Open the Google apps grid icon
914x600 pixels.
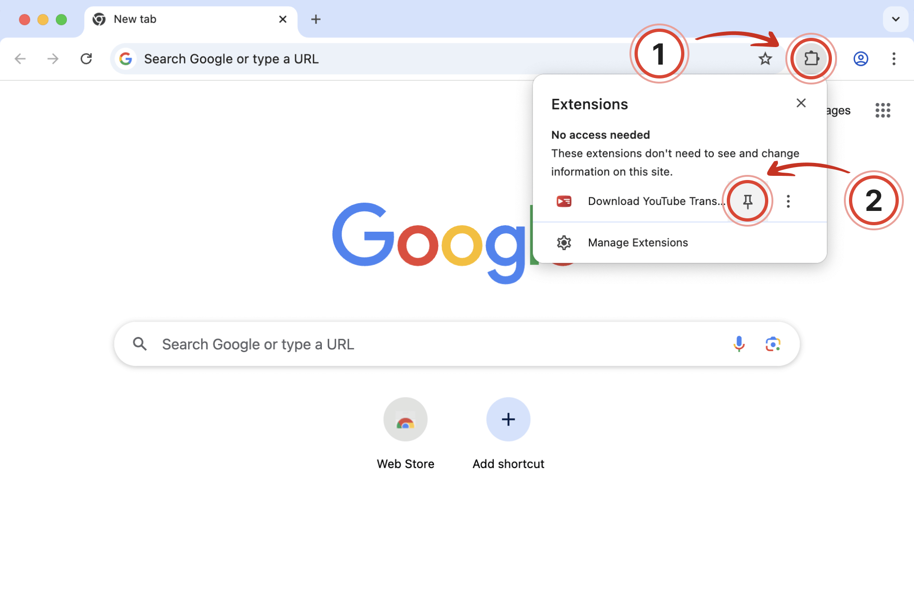click(x=882, y=110)
